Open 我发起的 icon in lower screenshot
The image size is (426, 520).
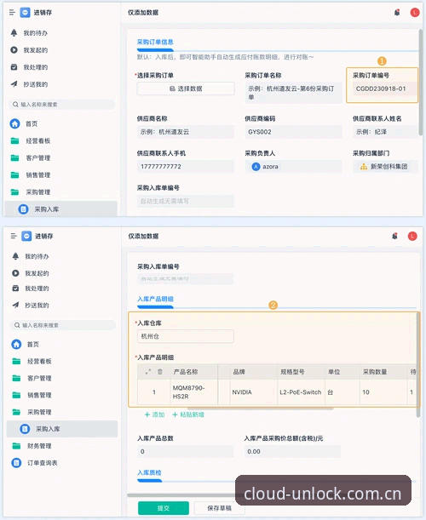pos(15,273)
